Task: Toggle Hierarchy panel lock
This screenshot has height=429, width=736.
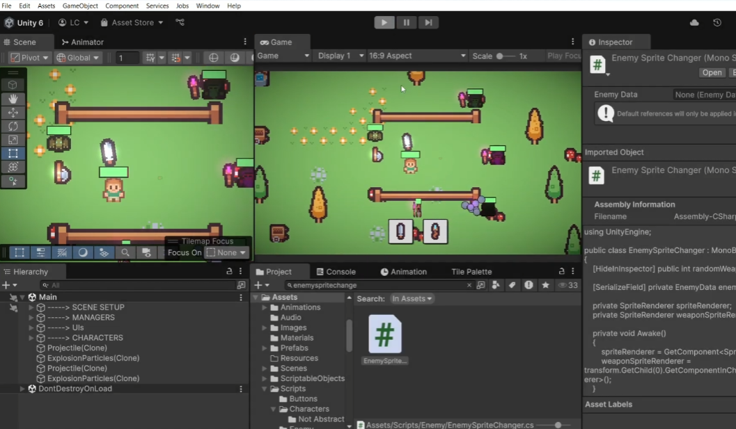Action: point(229,271)
